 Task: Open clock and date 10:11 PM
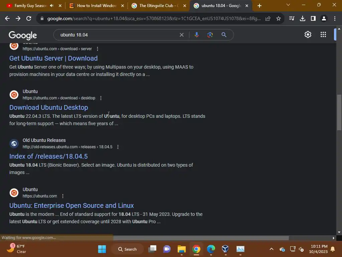[318, 249]
